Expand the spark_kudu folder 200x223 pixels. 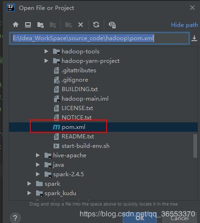(29, 193)
